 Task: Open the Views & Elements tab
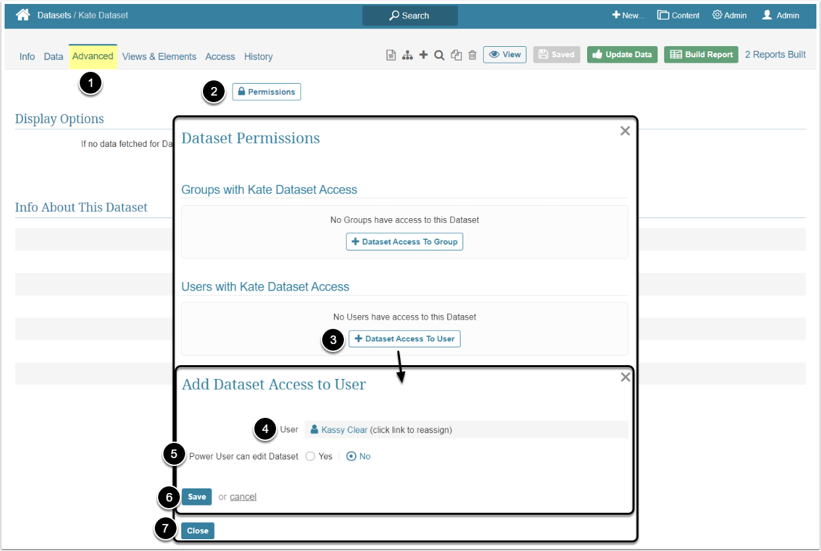pyautogui.click(x=159, y=57)
